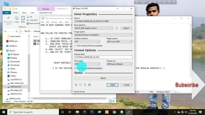Open Rufus language settings globe icon

pos(76,85)
